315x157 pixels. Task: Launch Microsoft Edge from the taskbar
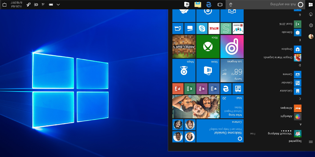209,4
